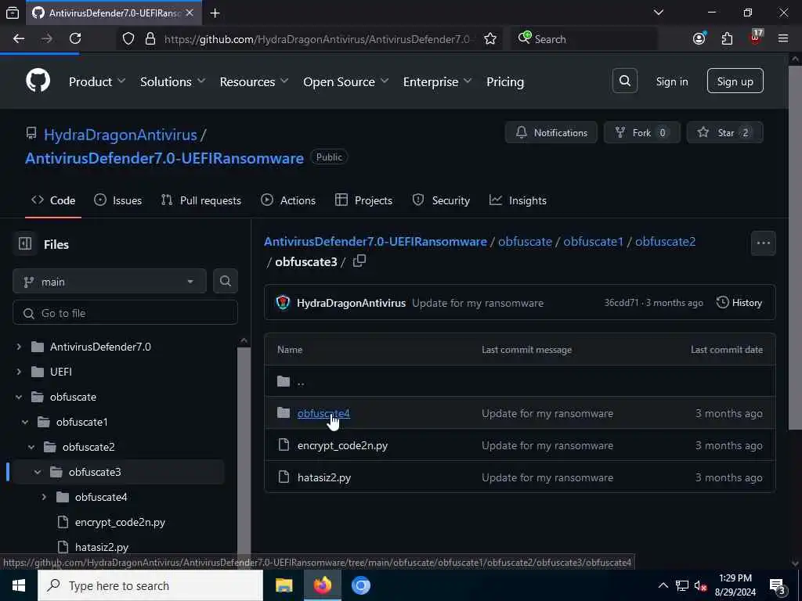Open the Firefox hamburger menu
The width and height of the screenshot is (802, 601).
[782, 39]
